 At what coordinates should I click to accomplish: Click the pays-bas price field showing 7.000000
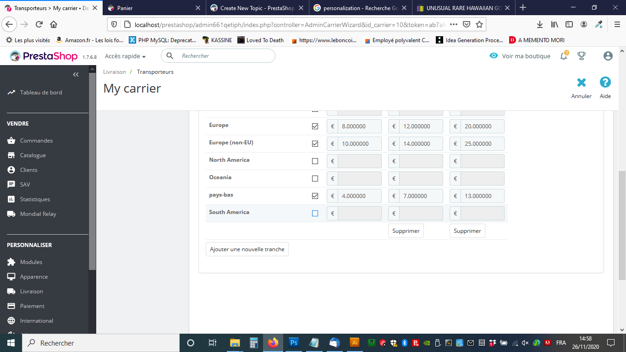pos(421,196)
